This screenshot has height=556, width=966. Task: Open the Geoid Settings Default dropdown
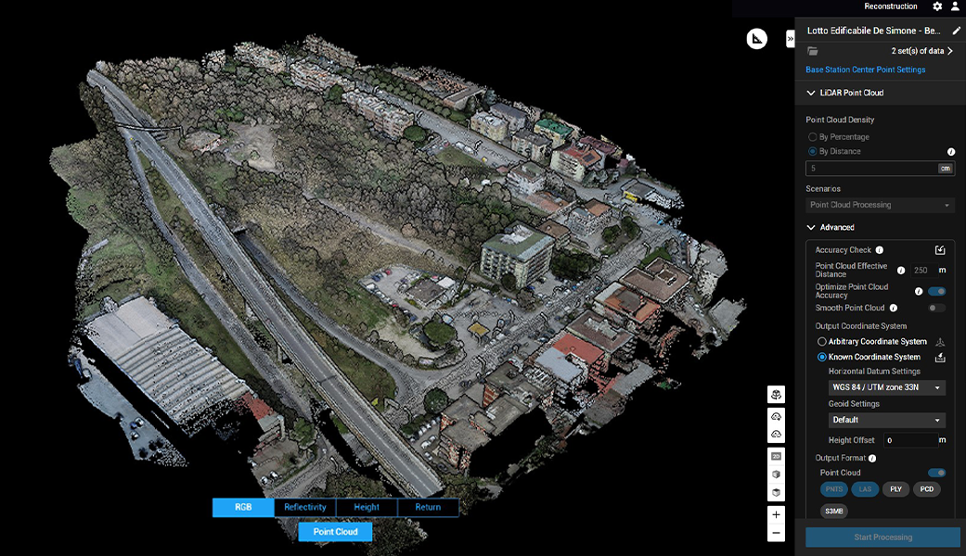pos(886,420)
